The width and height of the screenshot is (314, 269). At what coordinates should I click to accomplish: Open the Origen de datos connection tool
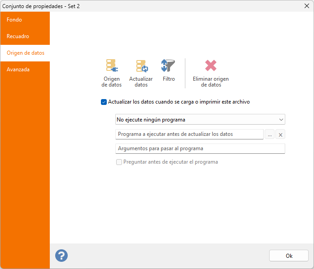point(112,73)
